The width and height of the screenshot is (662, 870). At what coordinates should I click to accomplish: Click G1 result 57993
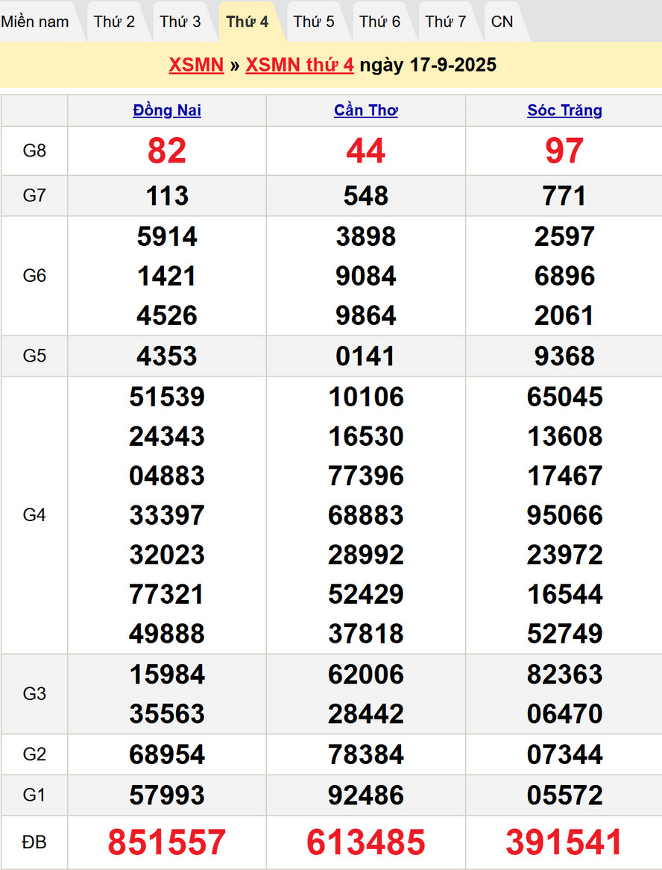click(x=167, y=795)
